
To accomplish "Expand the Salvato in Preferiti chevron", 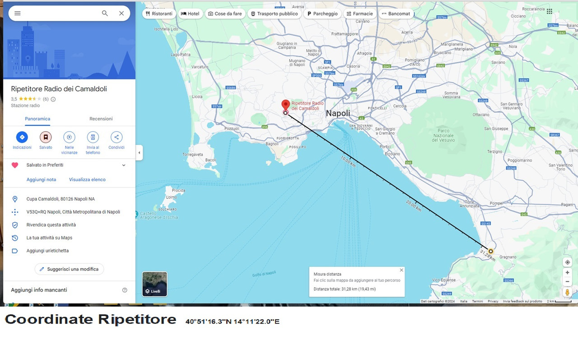I will coord(124,165).
